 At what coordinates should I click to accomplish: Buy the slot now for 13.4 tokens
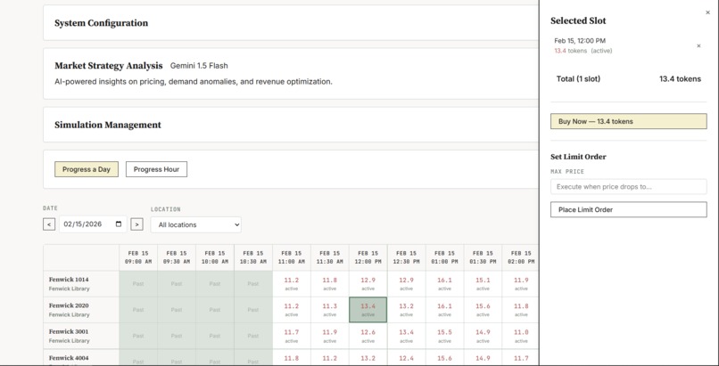pyautogui.click(x=628, y=121)
